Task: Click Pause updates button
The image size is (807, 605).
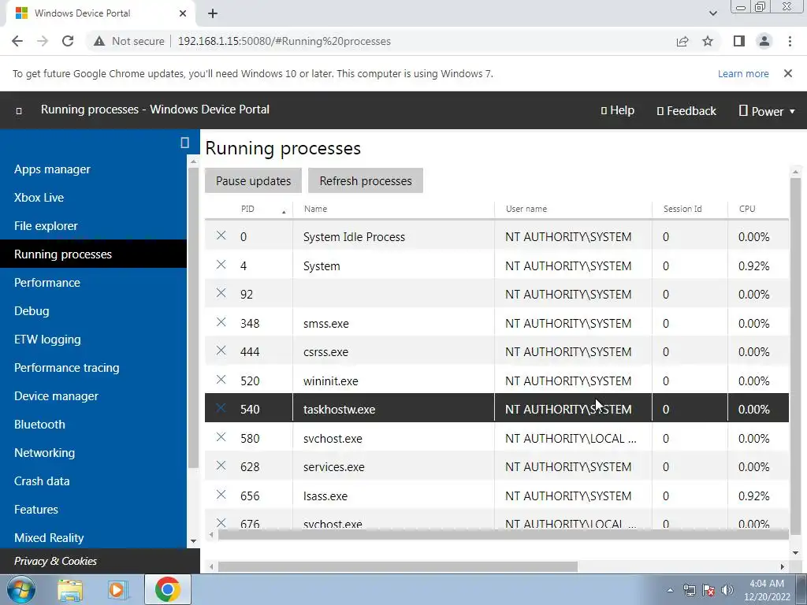Action: pyautogui.click(x=253, y=180)
